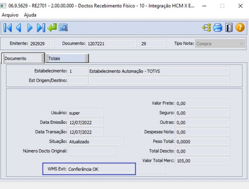Click the Valor Frete field
Image resolution: width=249 pixels, height=189 pixels.
pyautogui.click(x=202, y=103)
